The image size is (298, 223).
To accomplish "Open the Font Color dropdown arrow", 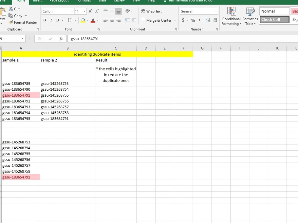I will [x=98, y=20].
